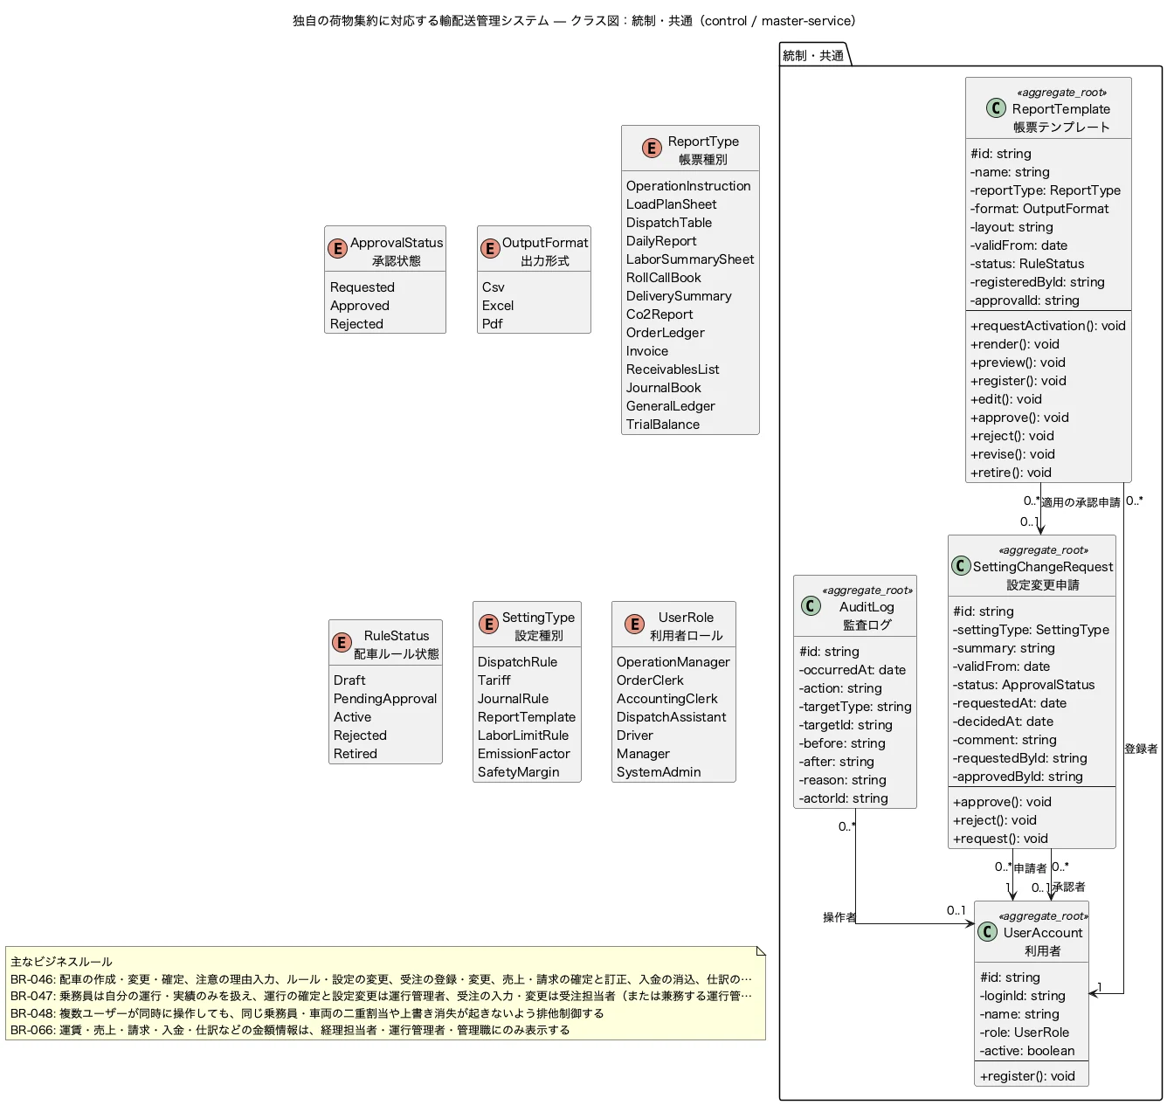The height and width of the screenshot is (1105, 1167).
Task: Click the class icon of ReportTemplate
Action: [997, 107]
